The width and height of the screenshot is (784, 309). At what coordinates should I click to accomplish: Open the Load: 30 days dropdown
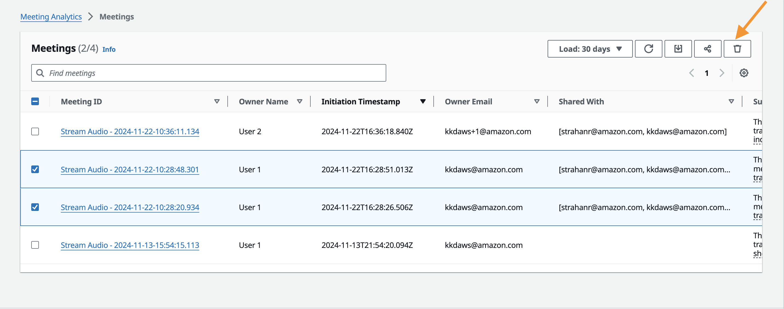[590, 49]
